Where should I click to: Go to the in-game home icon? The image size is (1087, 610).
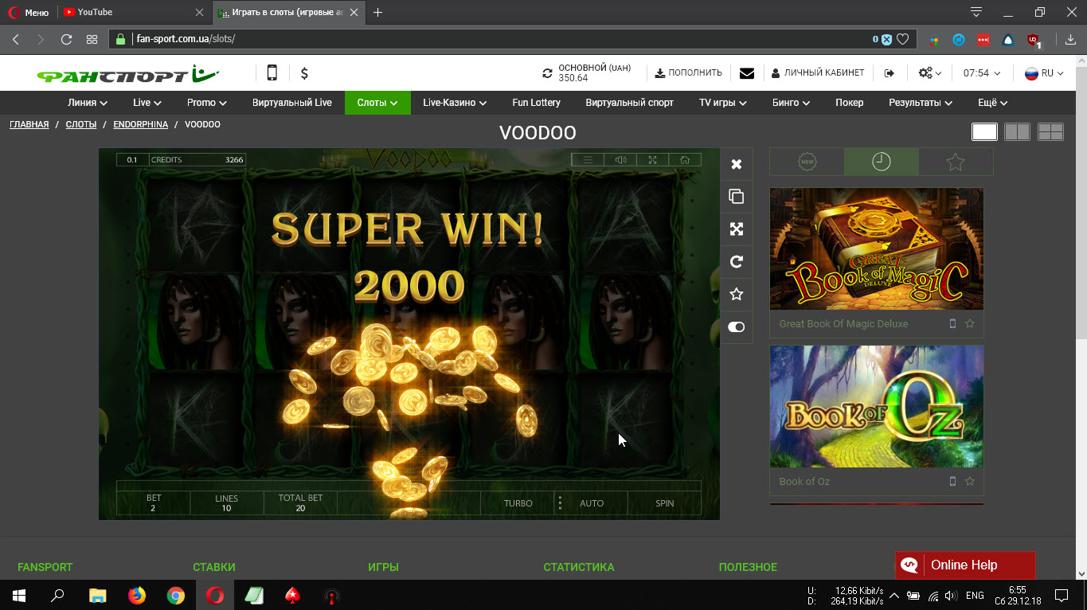tap(685, 159)
